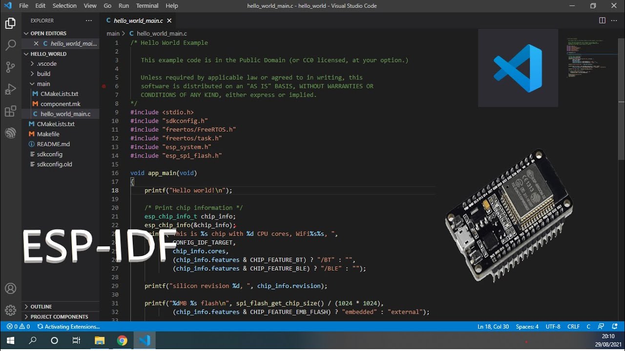Open component.mk file
Screen dimensions: 625x351
click(61, 104)
